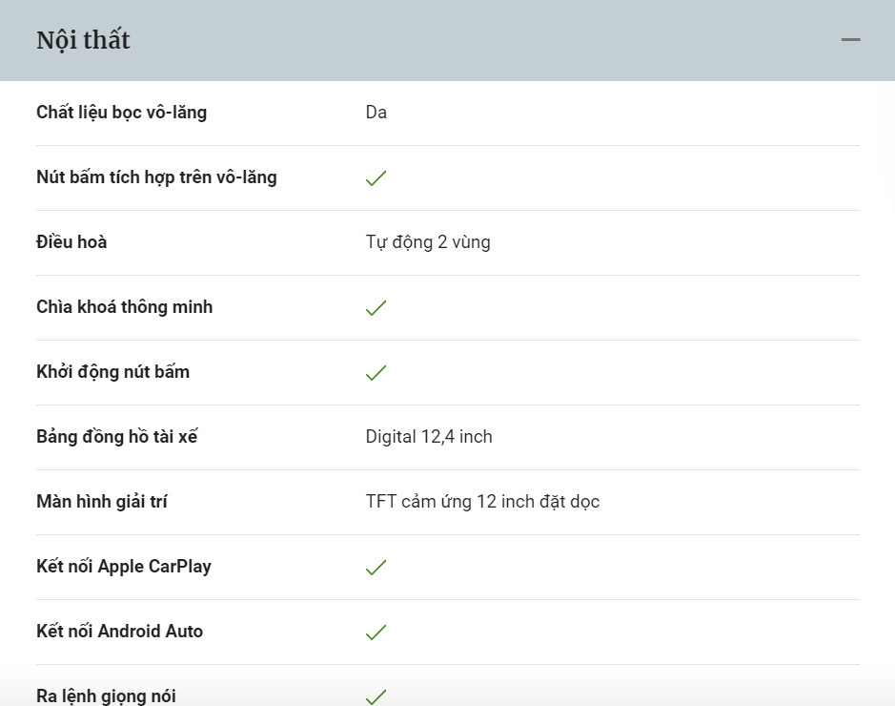895x706 pixels.
Task: Click the checkmark for Nút bấm tích hợp trên vô-lăng
Action: point(376,178)
